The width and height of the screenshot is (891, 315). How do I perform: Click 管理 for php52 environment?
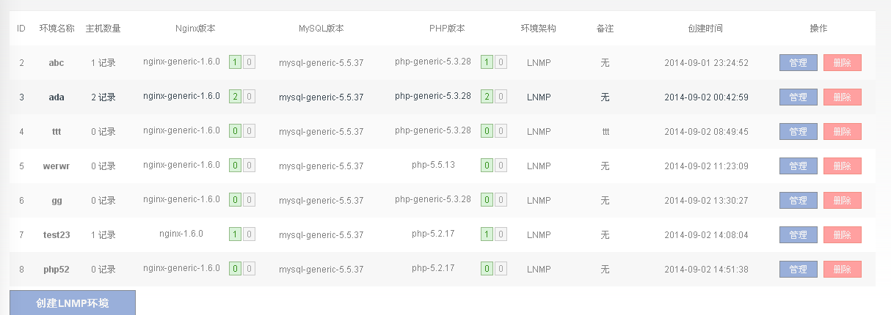click(798, 270)
